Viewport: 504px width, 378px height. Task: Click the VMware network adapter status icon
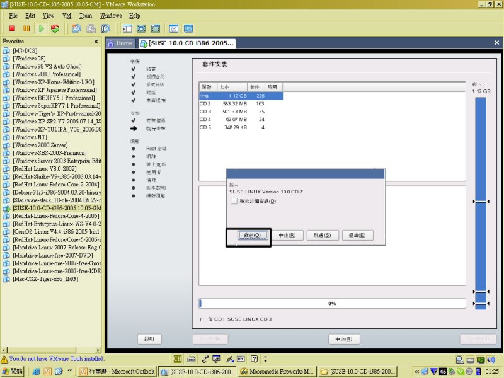click(481, 360)
